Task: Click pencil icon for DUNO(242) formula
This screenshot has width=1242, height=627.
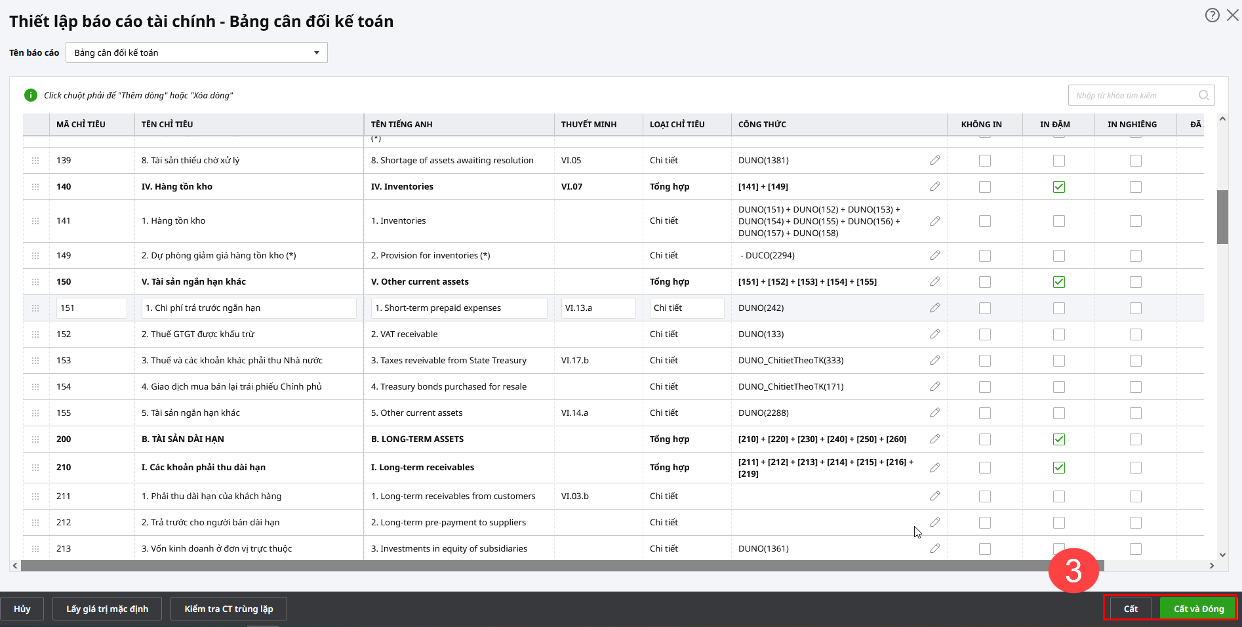Action: [934, 308]
